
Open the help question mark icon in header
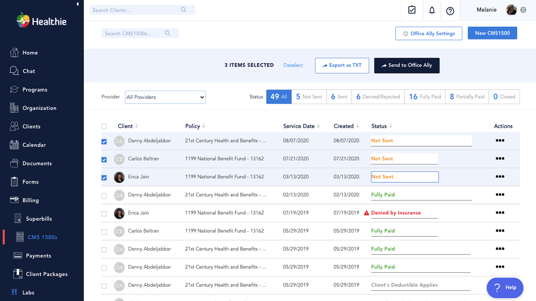pyautogui.click(x=450, y=11)
